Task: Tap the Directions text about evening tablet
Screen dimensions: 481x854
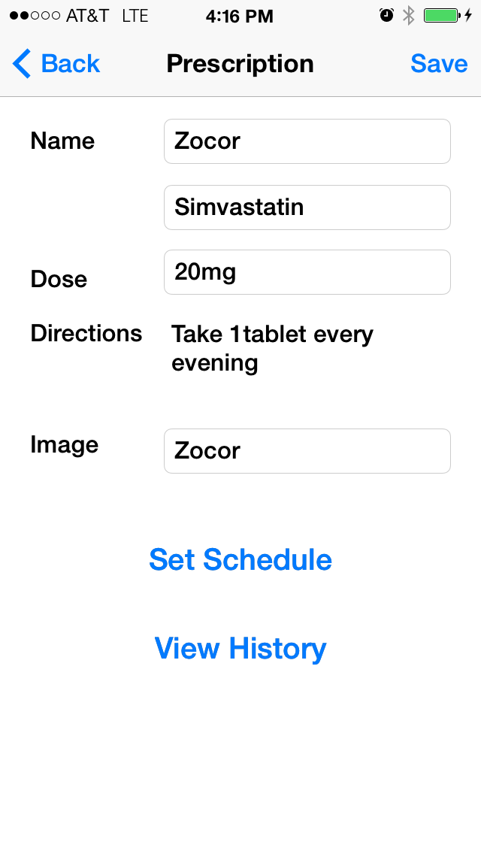Action: pyautogui.click(x=272, y=348)
